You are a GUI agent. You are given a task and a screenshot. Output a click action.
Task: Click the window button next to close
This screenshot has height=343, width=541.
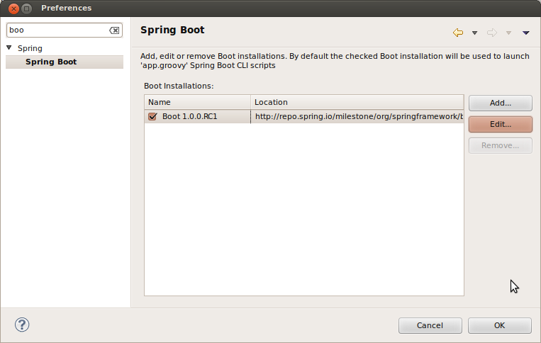(26, 8)
